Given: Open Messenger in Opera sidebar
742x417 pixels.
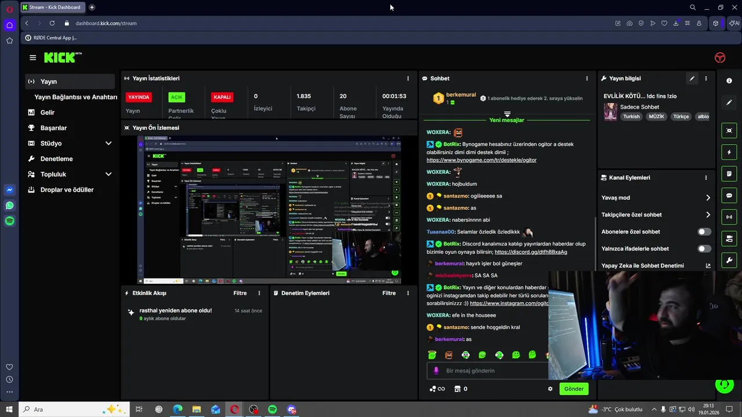Looking at the screenshot, I should tap(9, 190).
